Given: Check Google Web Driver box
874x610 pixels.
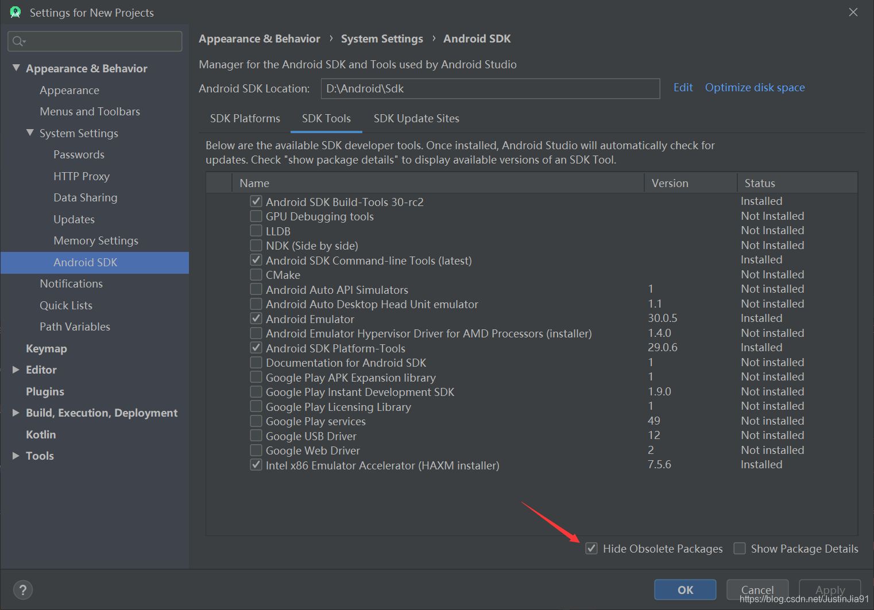Looking at the screenshot, I should click(x=256, y=450).
